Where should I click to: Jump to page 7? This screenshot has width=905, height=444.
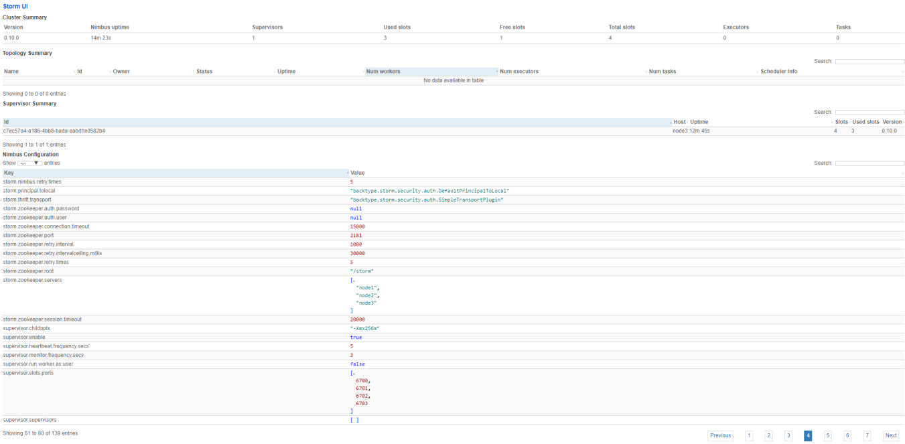(x=867, y=435)
